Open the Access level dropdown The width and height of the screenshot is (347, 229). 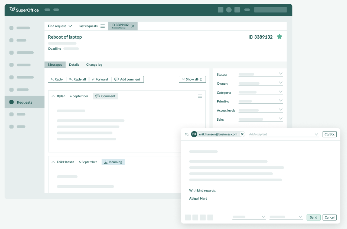pyautogui.click(x=261, y=110)
